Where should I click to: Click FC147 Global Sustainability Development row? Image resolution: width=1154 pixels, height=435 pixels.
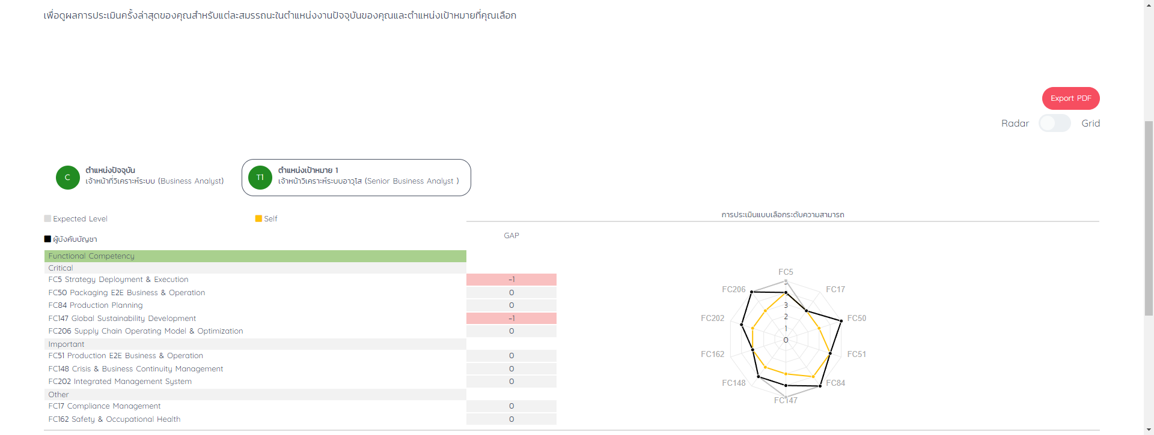(x=122, y=319)
